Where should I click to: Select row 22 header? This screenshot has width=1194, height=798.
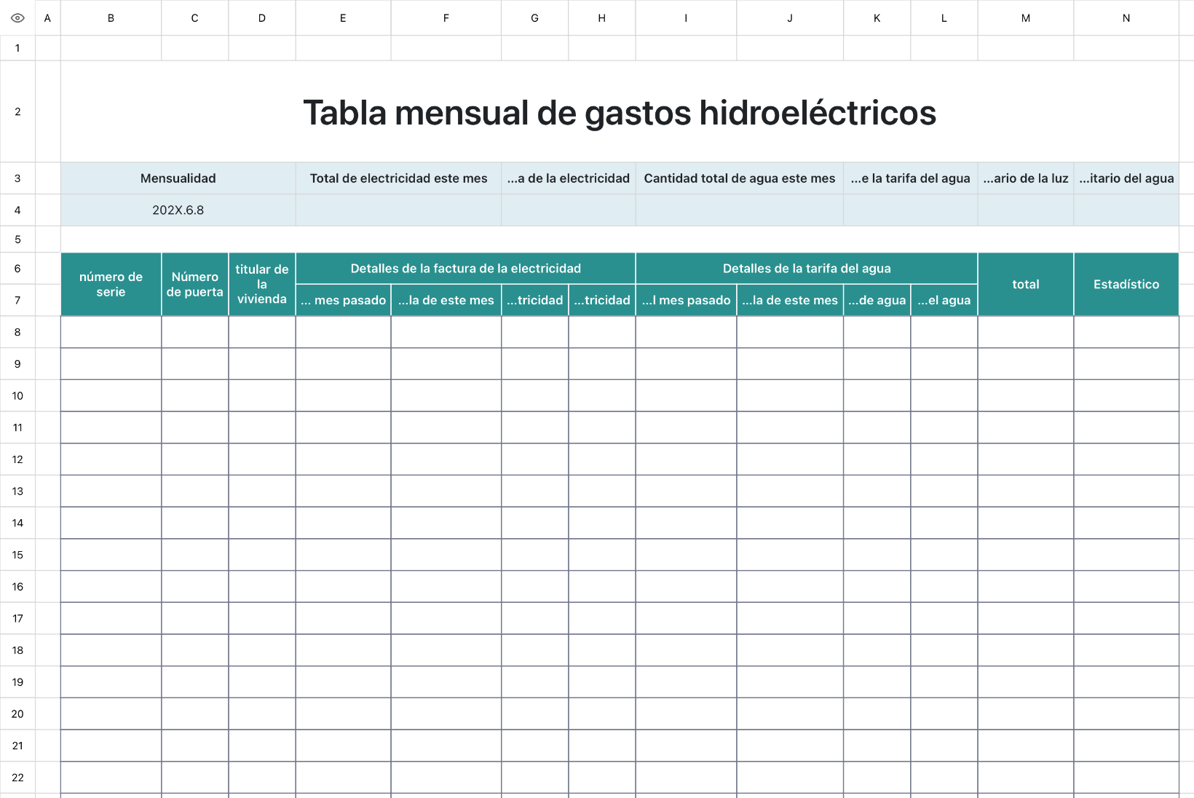(x=17, y=778)
